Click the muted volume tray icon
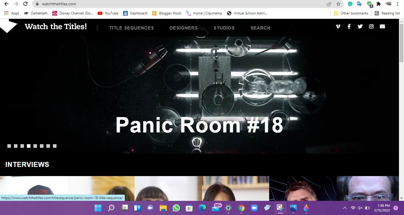 click(x=360, y=208)
